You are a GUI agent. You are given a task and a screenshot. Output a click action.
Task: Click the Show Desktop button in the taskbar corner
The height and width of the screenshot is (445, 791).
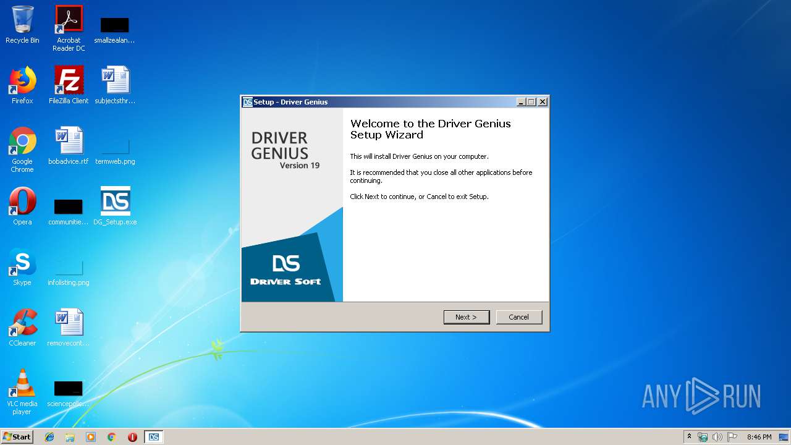(785, 437)
